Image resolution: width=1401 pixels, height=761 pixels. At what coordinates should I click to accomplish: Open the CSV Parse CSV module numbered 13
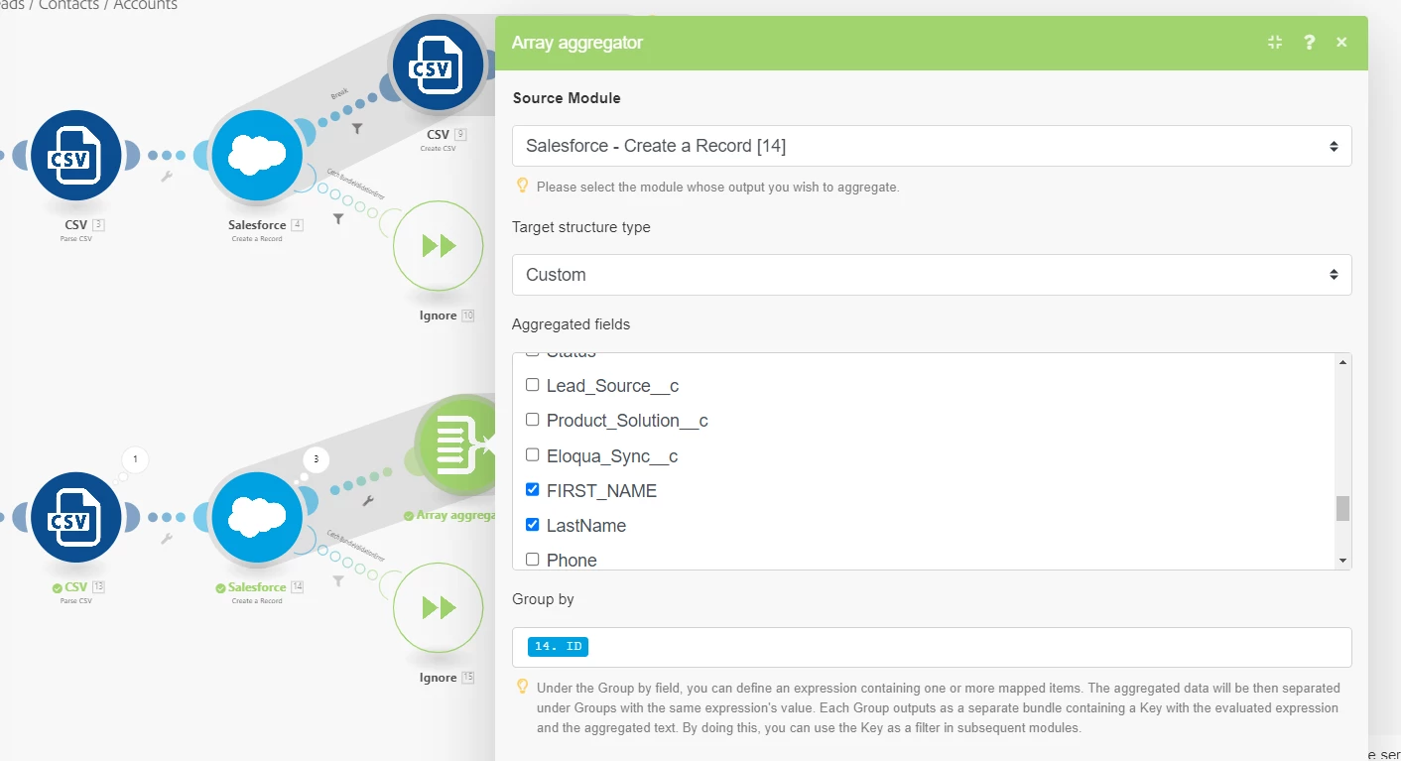[75, 518]
